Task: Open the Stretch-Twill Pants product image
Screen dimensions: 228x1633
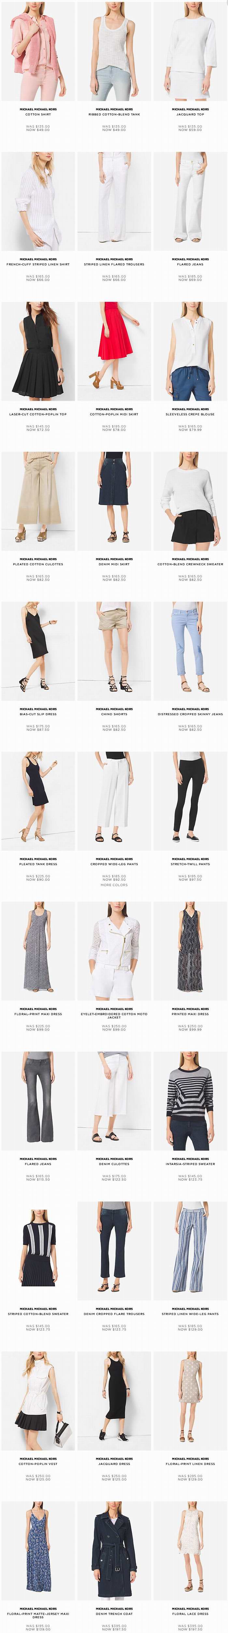Action: [x=190, y=801]
